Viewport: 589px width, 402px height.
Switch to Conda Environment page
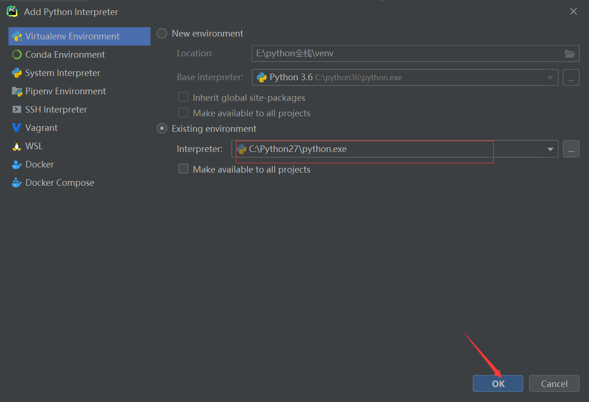click(x=79, y=55)
